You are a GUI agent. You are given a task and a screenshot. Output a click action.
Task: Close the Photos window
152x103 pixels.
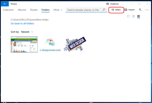click(147, 4)
